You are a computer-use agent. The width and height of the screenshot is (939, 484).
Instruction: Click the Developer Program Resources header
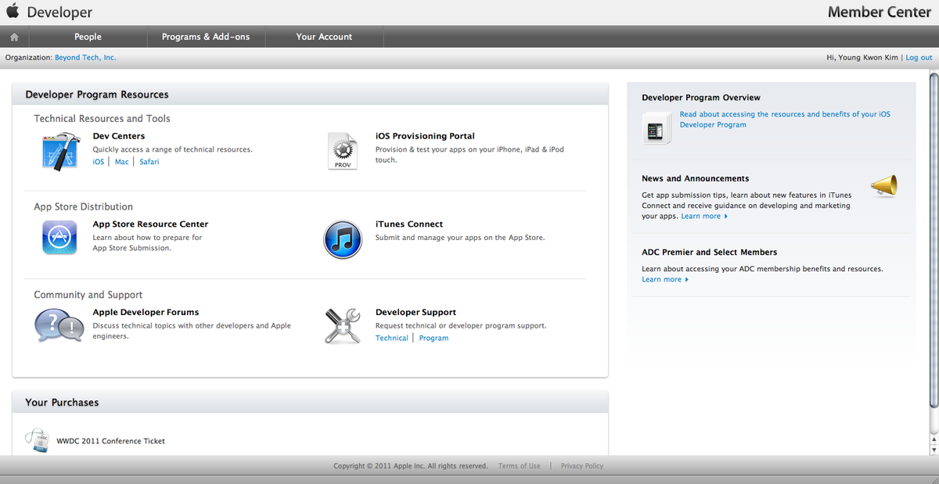(x=97, y=95)
